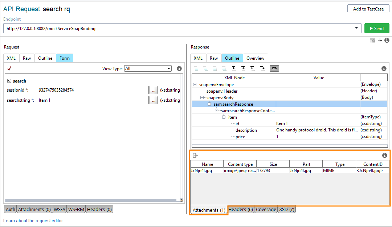Open the Endpoint address dropdown
This screenshot has height=227, width=392.
click(x=356, y=28)
